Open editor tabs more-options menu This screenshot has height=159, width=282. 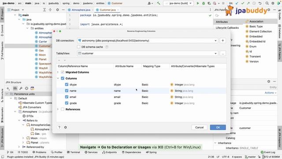point(210,10)
